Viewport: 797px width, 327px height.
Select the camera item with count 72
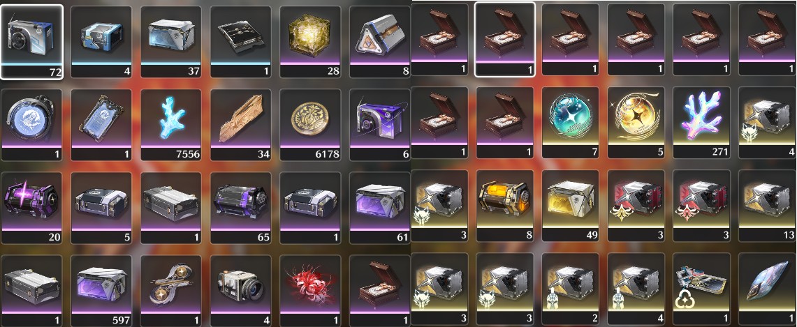[31, 42]
